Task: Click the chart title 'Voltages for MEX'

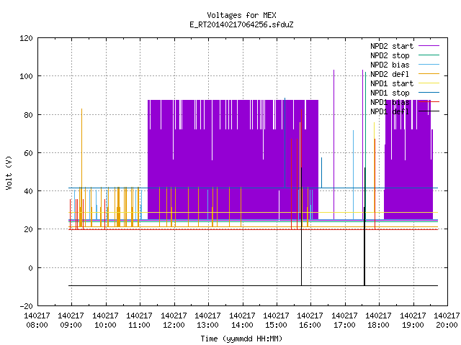Action: [x=241, y=15]
